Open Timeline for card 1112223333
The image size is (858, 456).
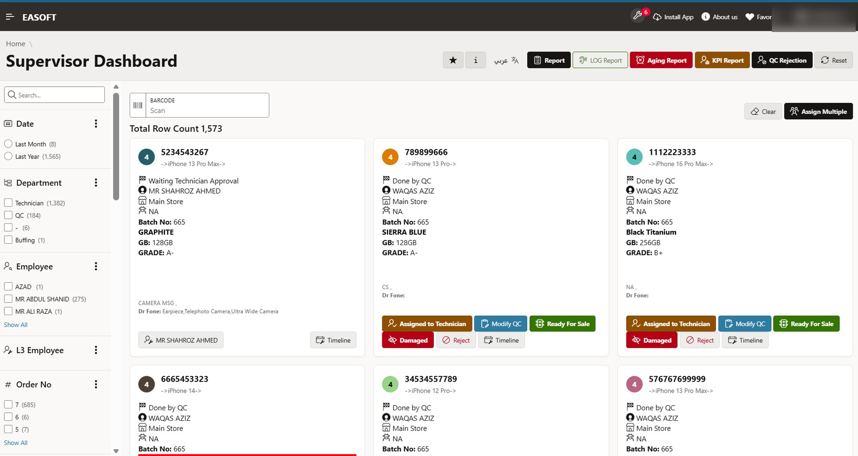[746, 340]
